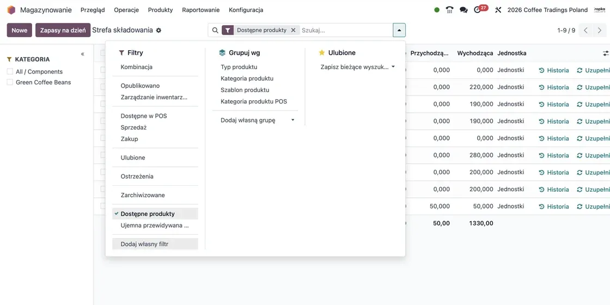Screen dimensions: 610x305
Task: Open the Produkty menu
Action: 160,10
